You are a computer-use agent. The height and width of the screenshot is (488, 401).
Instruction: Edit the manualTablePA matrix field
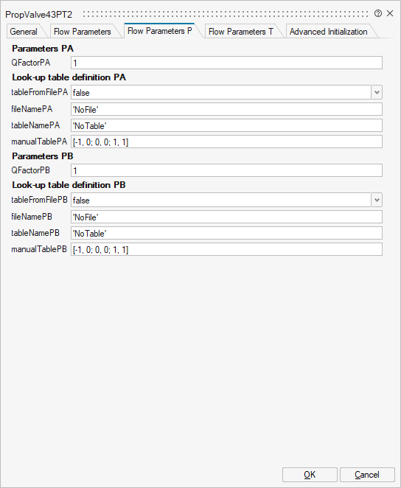point(226,142)
